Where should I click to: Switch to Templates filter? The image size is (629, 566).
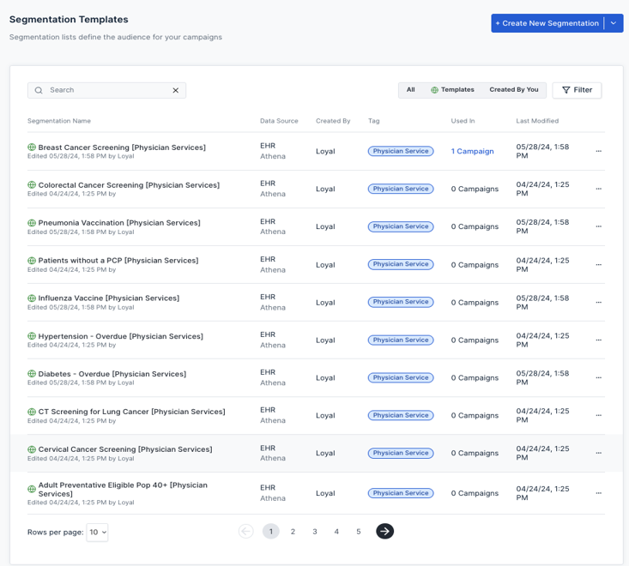(x=452, y=90)
